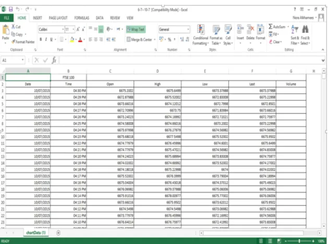Image resolution: width=328 pixels, height=244 pixels.
Task: Select column C header
Action: click(x=110, y=71)
